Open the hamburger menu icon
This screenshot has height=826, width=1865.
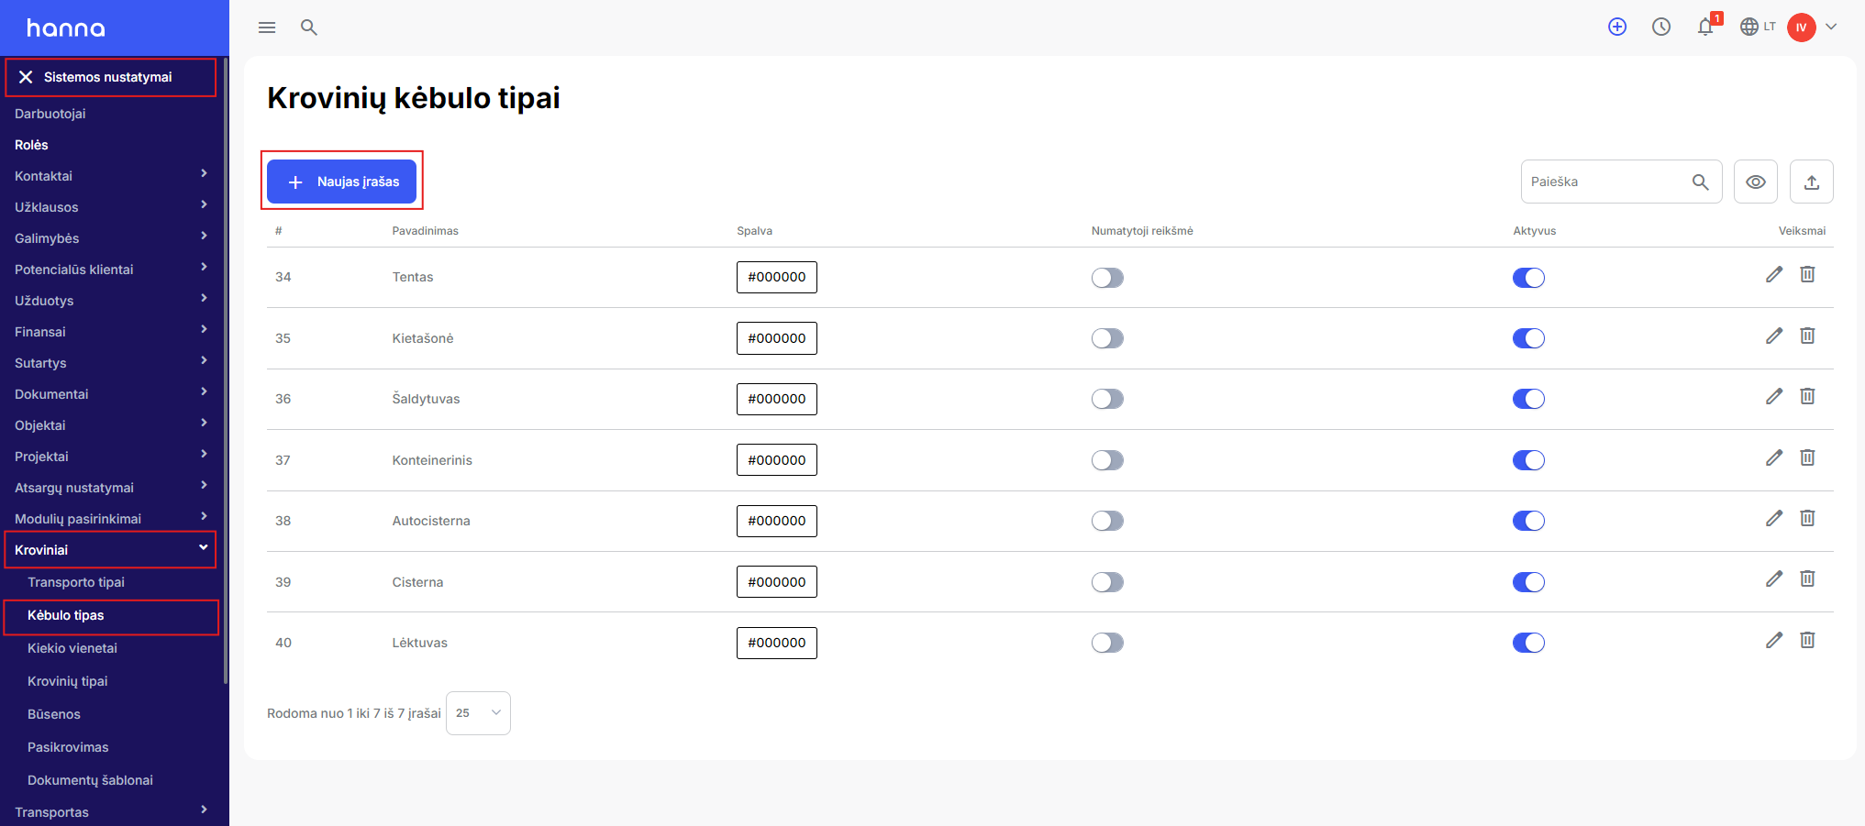pyautogui.click(x=267, y=28)
